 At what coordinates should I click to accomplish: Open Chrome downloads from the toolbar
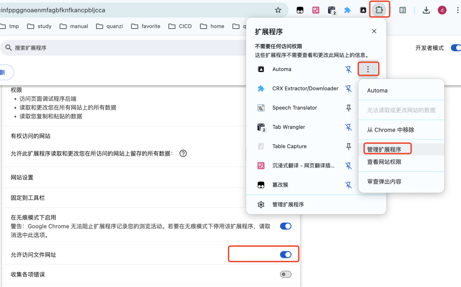pos(426,10)
